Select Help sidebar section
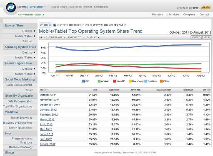213x156 pixels. click(x=20, y=134)
